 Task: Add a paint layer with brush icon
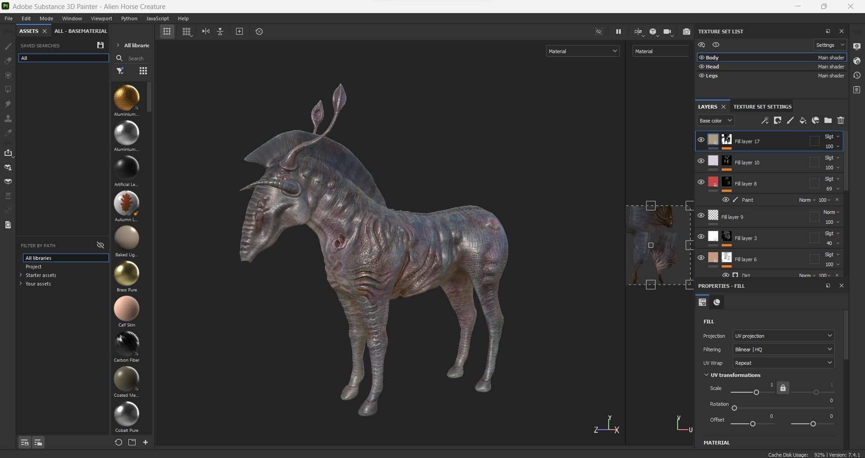tap(790, 120)
